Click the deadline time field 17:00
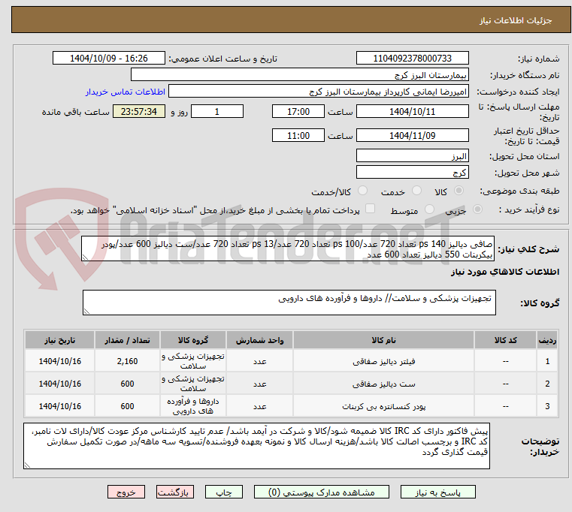The height and width of the screenshot is (512, 572). [x=298, y=111]
